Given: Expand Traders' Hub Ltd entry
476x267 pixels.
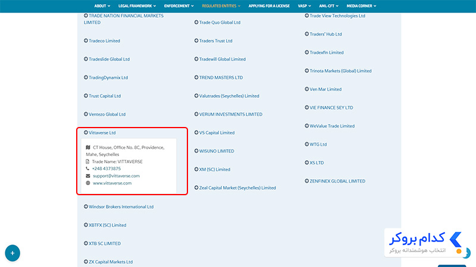Looking at the screenshot, I should [x=323, y=34].
